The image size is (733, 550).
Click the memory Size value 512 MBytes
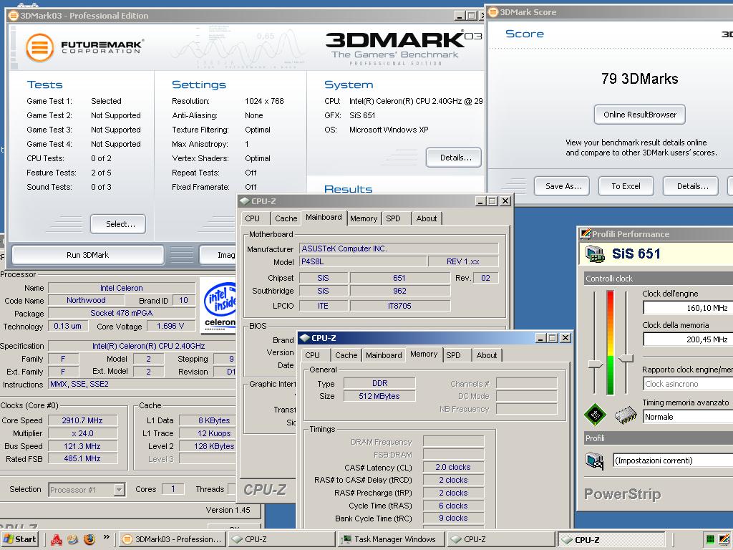(379, 396)
